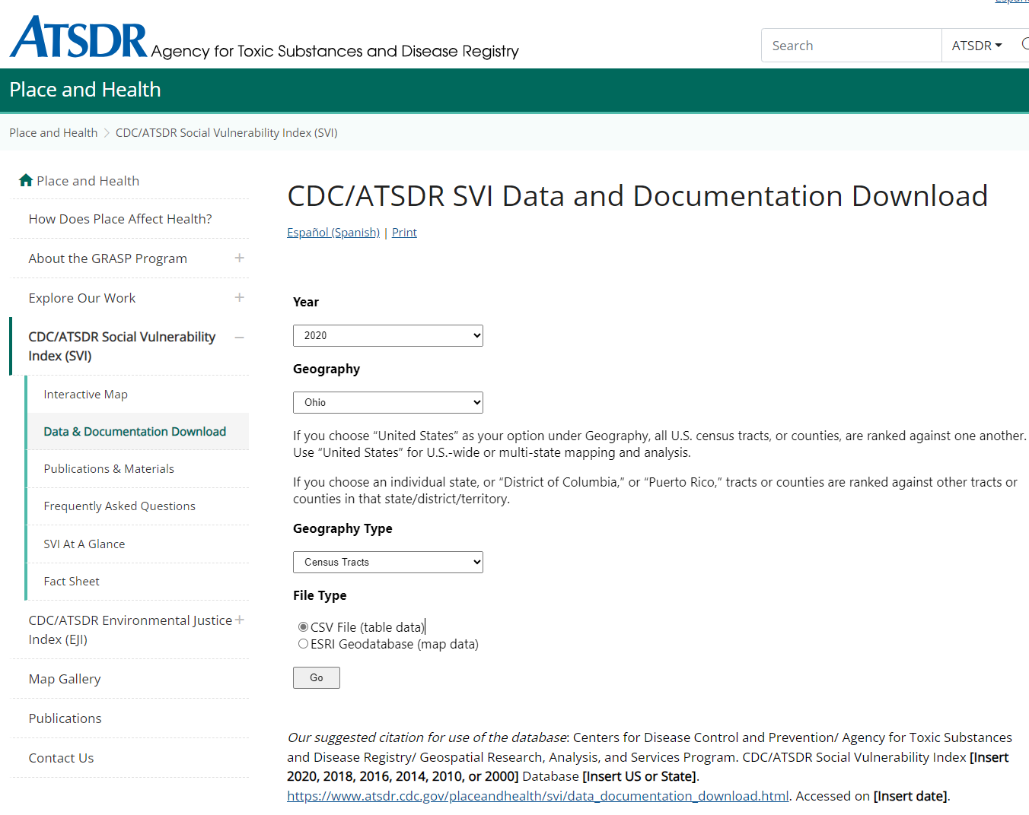The height and width of the screenshot is (815, 1029).
Task: Click the Geography field label
Action: (327, 369)
